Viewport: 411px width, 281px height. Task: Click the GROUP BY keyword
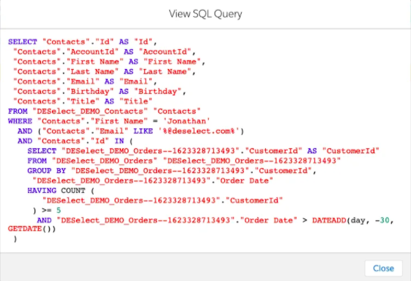pos(47,171)
